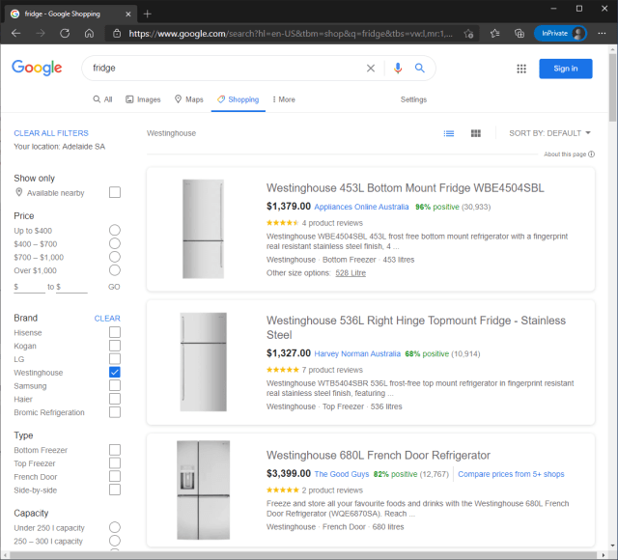Filter by French Door type
Image resolution: width=618 pixels, height=560 pixels.
tap(115, 476)
